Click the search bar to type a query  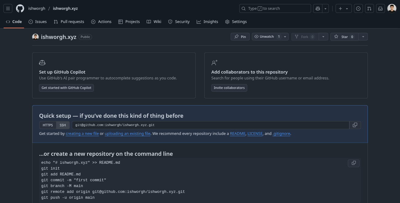click(275, 8)
